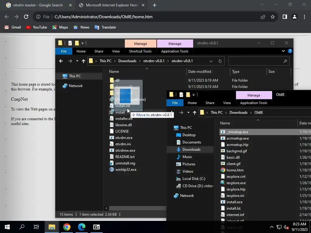Click the Chrome back arrow
Viewport: 311px width, 233px height.
[x=7, y=17]
